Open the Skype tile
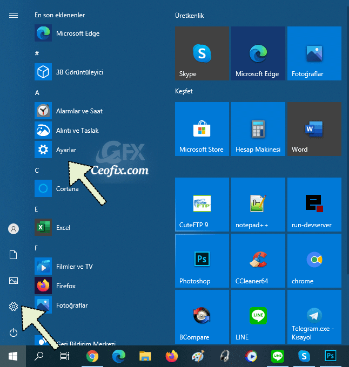 (202, 53)
